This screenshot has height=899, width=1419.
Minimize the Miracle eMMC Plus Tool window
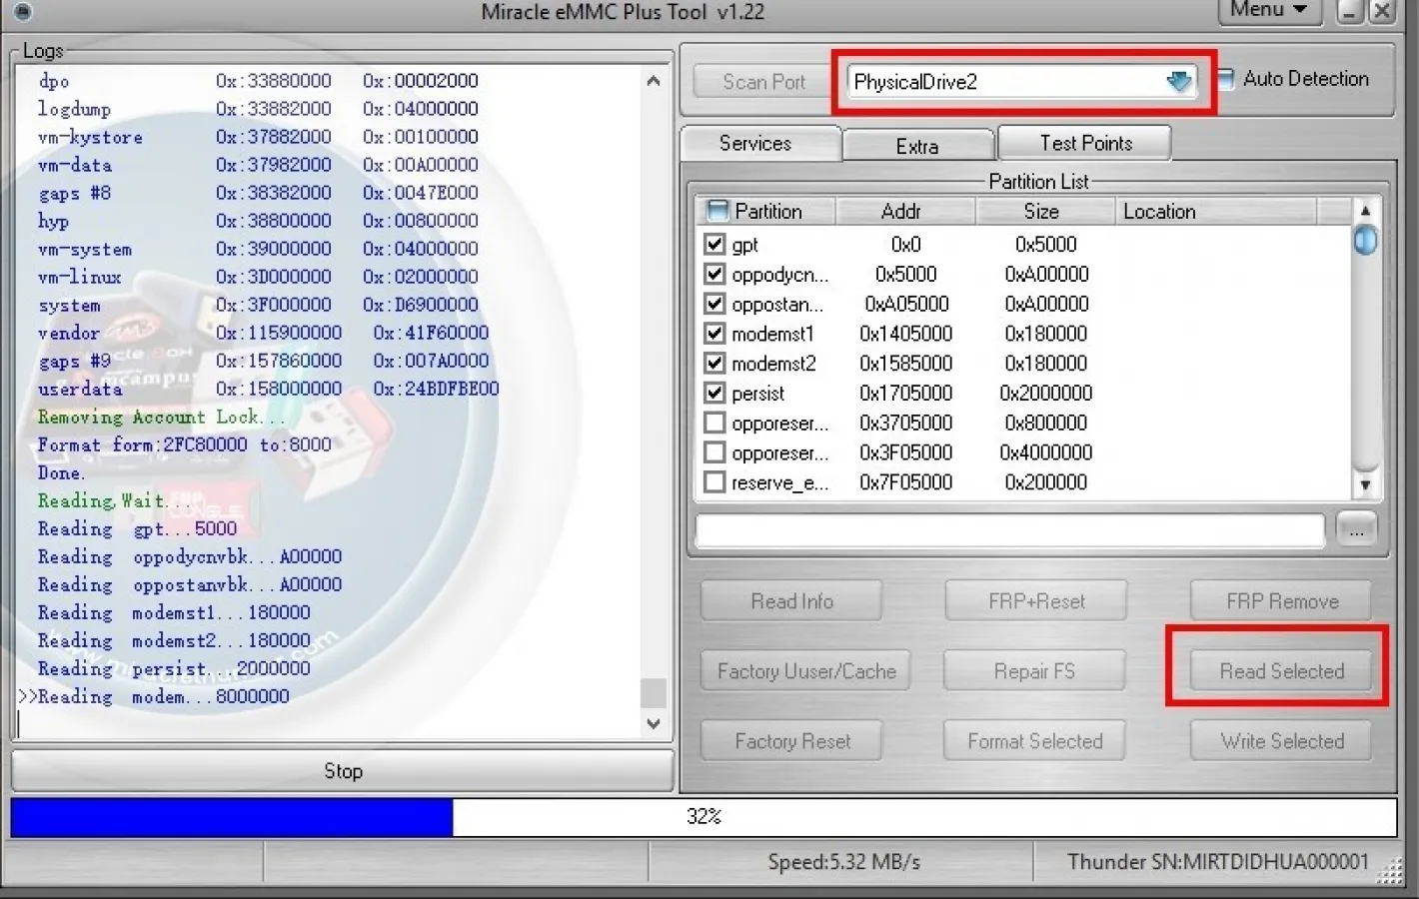[1351, 11]
